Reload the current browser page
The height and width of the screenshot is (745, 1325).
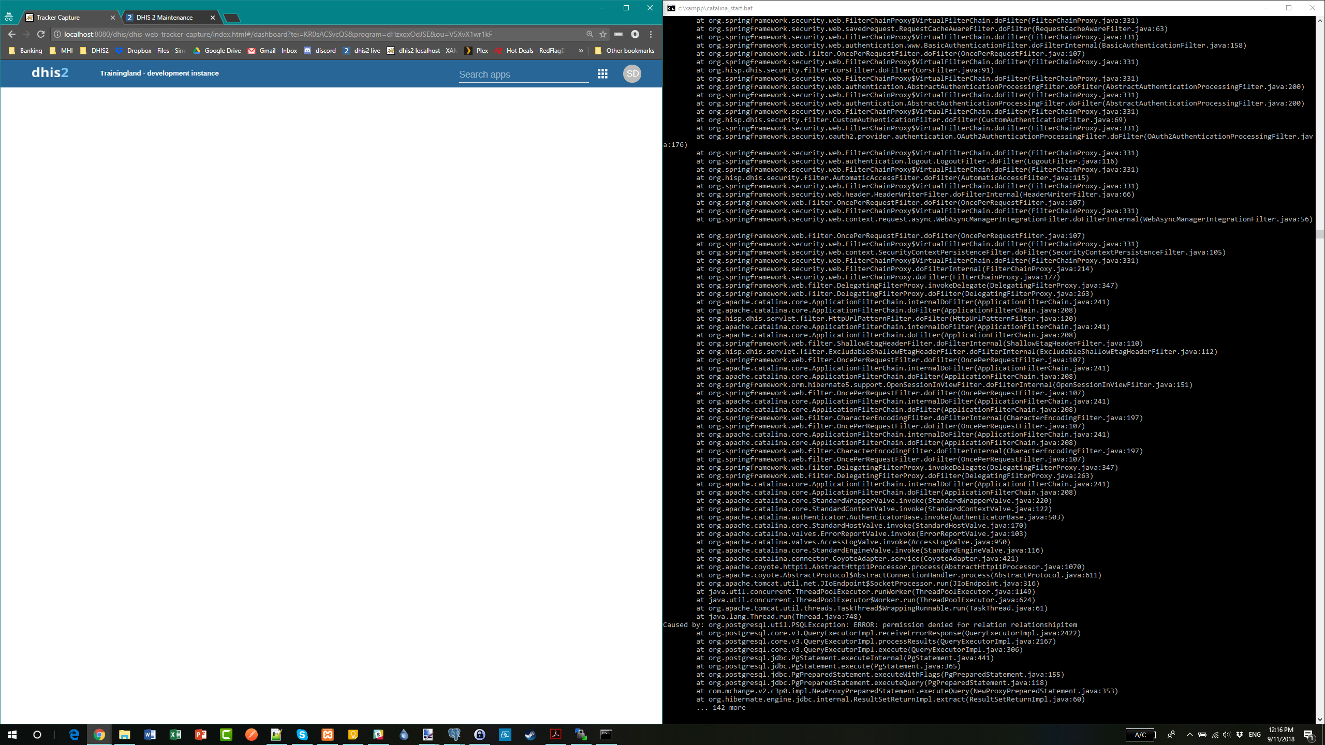[x=41, y=34]
